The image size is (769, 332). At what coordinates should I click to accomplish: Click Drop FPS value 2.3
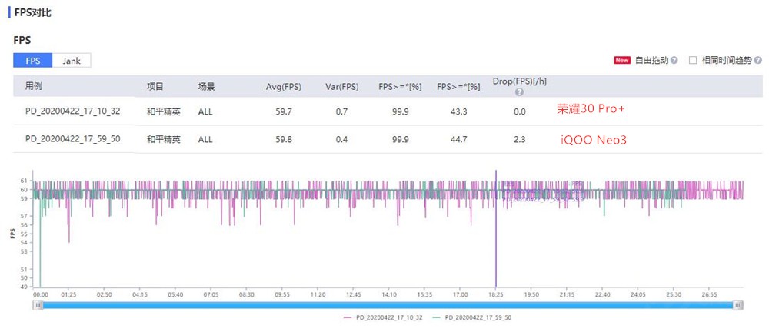520,139
